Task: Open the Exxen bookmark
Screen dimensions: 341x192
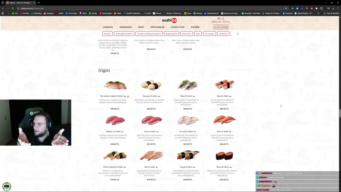Action: [x=188, y=13]
